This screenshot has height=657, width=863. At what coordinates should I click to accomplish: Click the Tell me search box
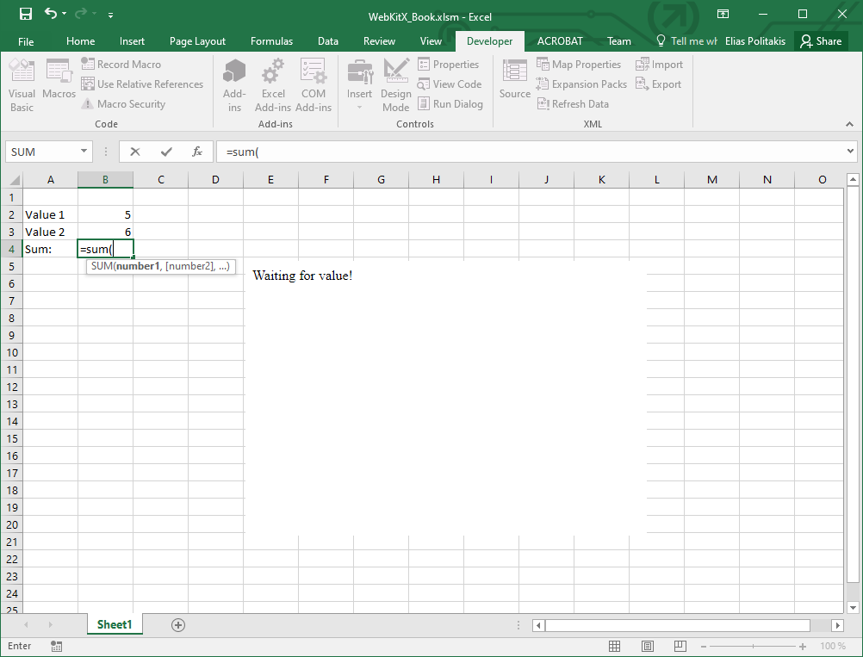[x=686, y=41]
